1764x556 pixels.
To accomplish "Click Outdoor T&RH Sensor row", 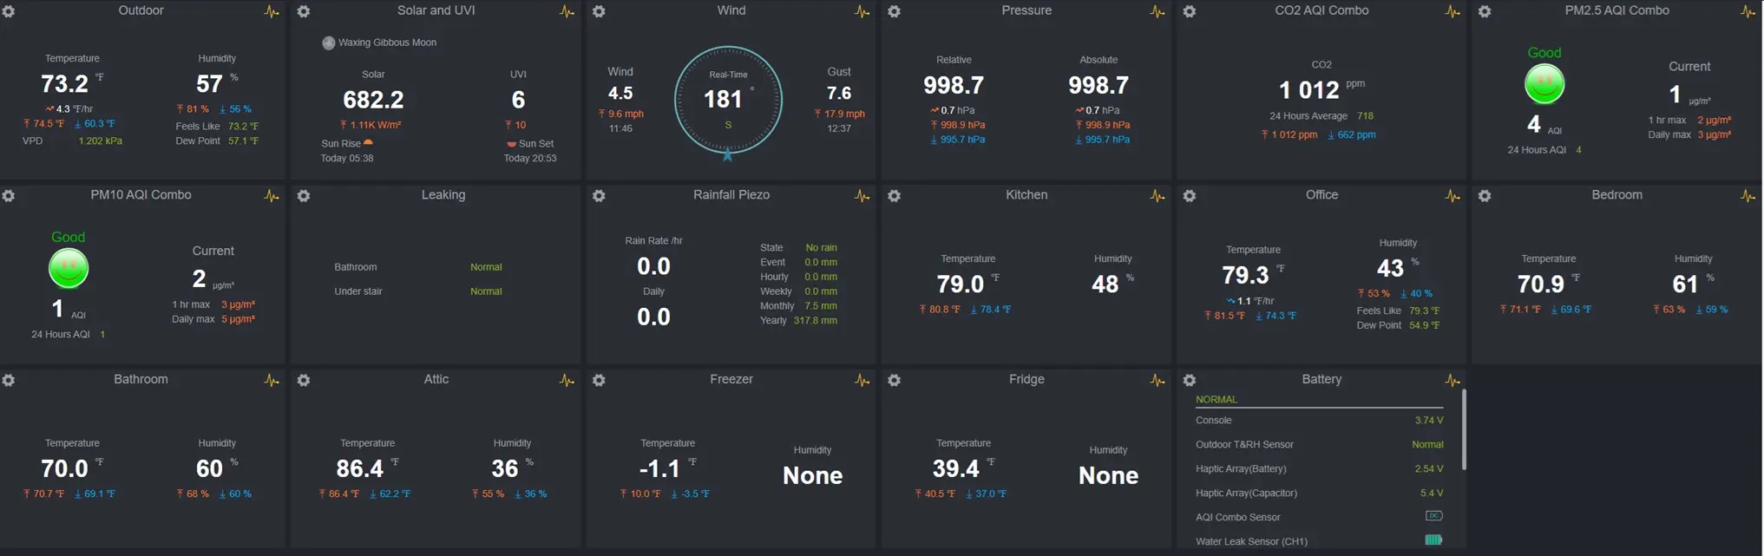I will 1320,445.
